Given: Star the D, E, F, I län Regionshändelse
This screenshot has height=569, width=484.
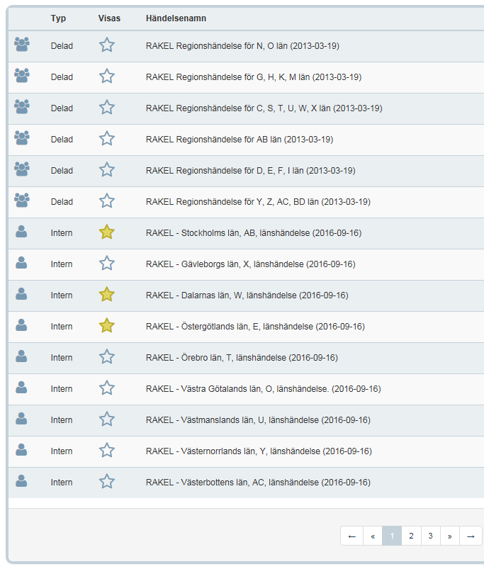Looking at the screenshot, I should click(107, 170).
